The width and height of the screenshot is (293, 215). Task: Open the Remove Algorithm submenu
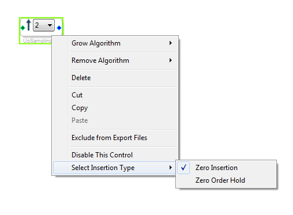pos(115,61)
